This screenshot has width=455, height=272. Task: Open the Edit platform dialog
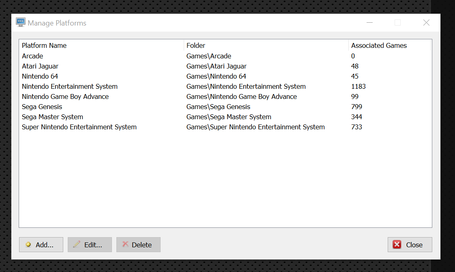(x=90, y=244)
